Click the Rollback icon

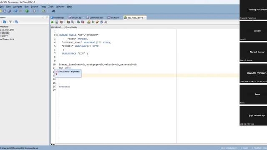83,22
